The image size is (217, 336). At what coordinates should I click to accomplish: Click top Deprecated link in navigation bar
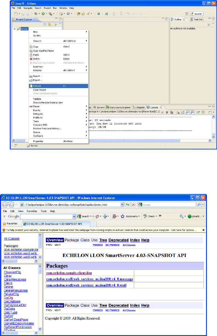pos(118,240)
